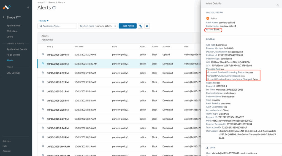Expand the FILTERS dropdown
Image resolution: width=282 pixels, height=156 pixels.
44,21
